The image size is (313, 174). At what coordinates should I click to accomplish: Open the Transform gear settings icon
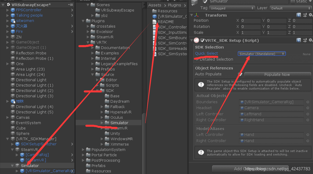click(311, 15)
